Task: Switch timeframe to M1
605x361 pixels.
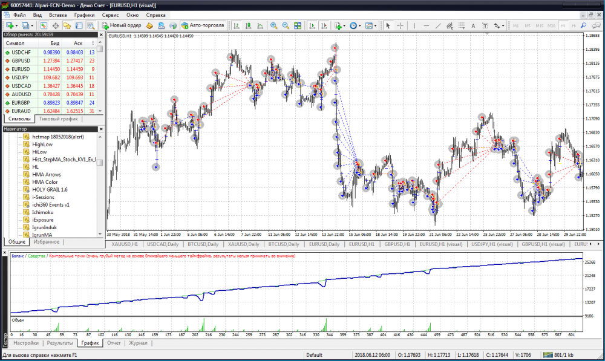Action: point(516,25)
